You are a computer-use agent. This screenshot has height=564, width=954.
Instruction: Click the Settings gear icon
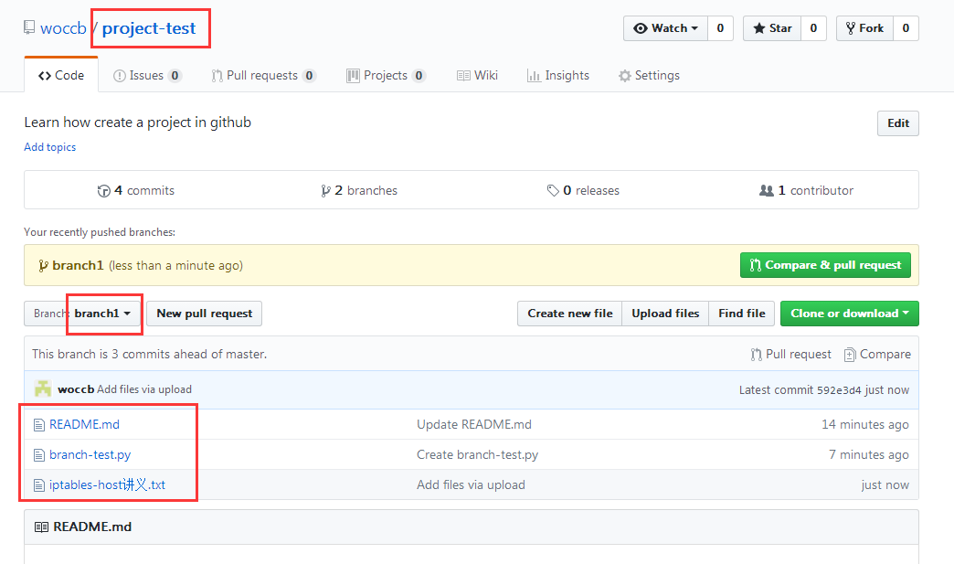tap(625, 76)
